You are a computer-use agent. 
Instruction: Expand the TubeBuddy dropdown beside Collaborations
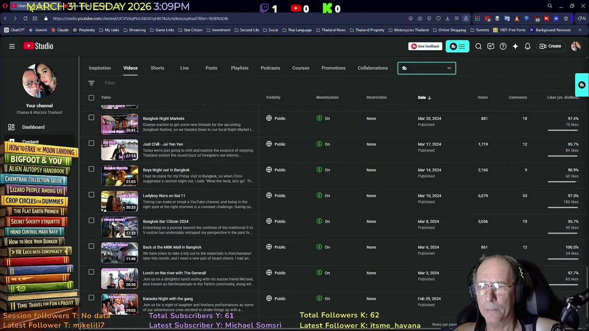point(427,68)
